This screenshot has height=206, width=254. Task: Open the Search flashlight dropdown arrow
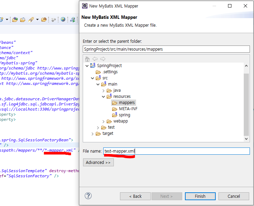[37, 20]
